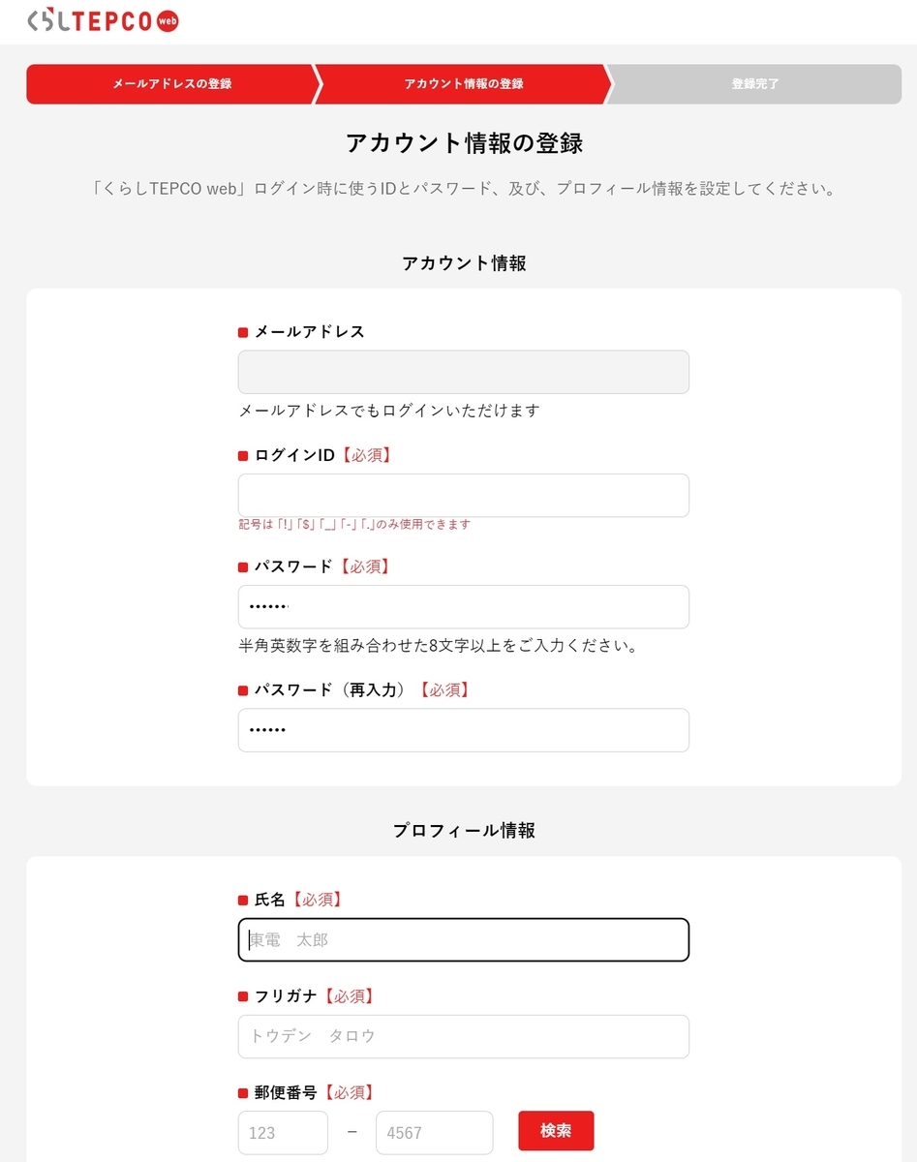Click the red square beside メールアドレス

click(243, 333)
